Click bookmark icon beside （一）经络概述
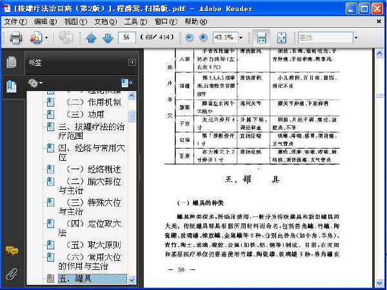 tap(50, 169)
